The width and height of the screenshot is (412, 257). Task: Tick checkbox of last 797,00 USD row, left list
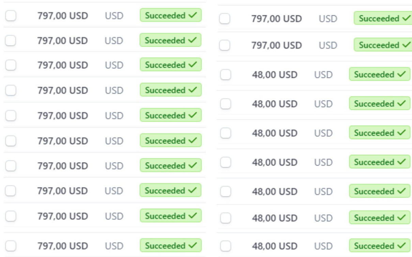click(11, 245)
